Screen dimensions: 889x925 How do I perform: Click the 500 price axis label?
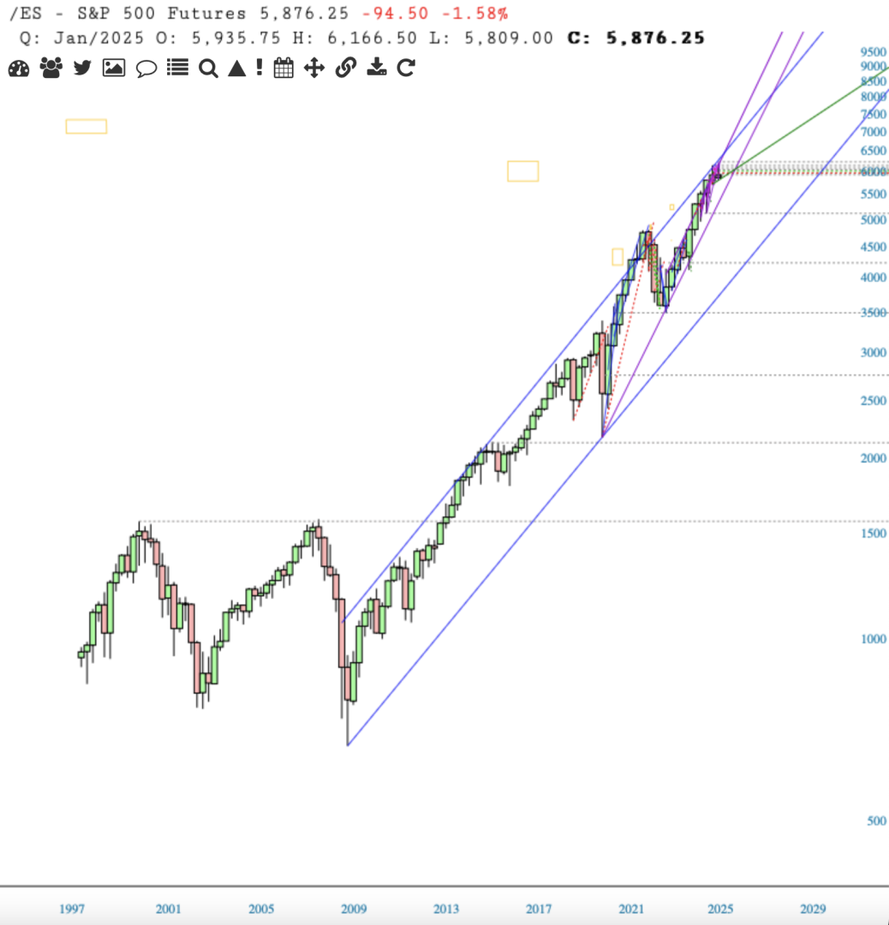click(877, 821)
